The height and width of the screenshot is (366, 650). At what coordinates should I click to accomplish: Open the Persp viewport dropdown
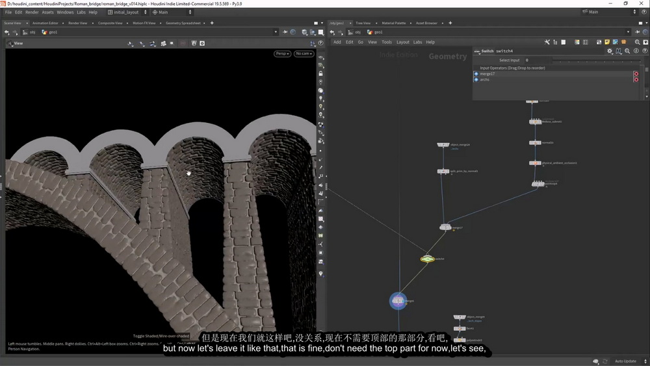[x=282, y=53]
